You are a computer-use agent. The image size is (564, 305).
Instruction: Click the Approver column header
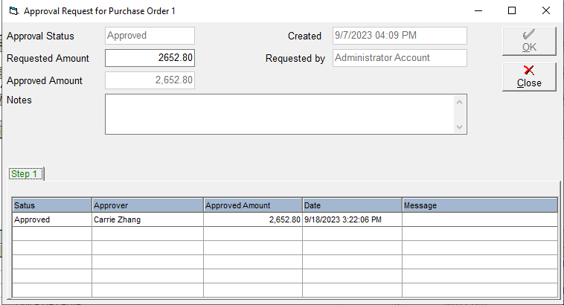(x=147, y=205)
